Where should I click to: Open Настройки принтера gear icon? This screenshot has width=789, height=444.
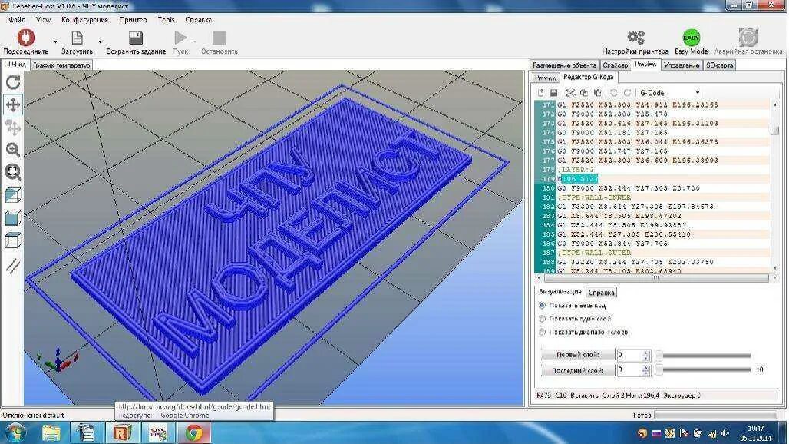636,37
